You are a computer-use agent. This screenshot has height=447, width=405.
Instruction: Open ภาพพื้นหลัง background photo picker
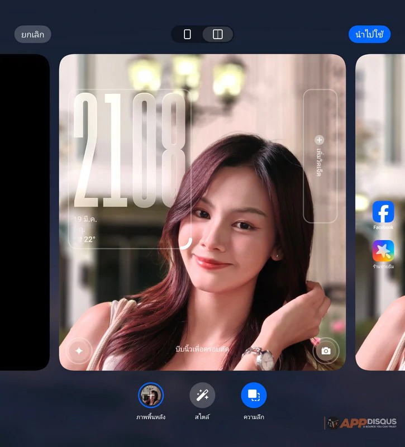[x=151, y=396]
